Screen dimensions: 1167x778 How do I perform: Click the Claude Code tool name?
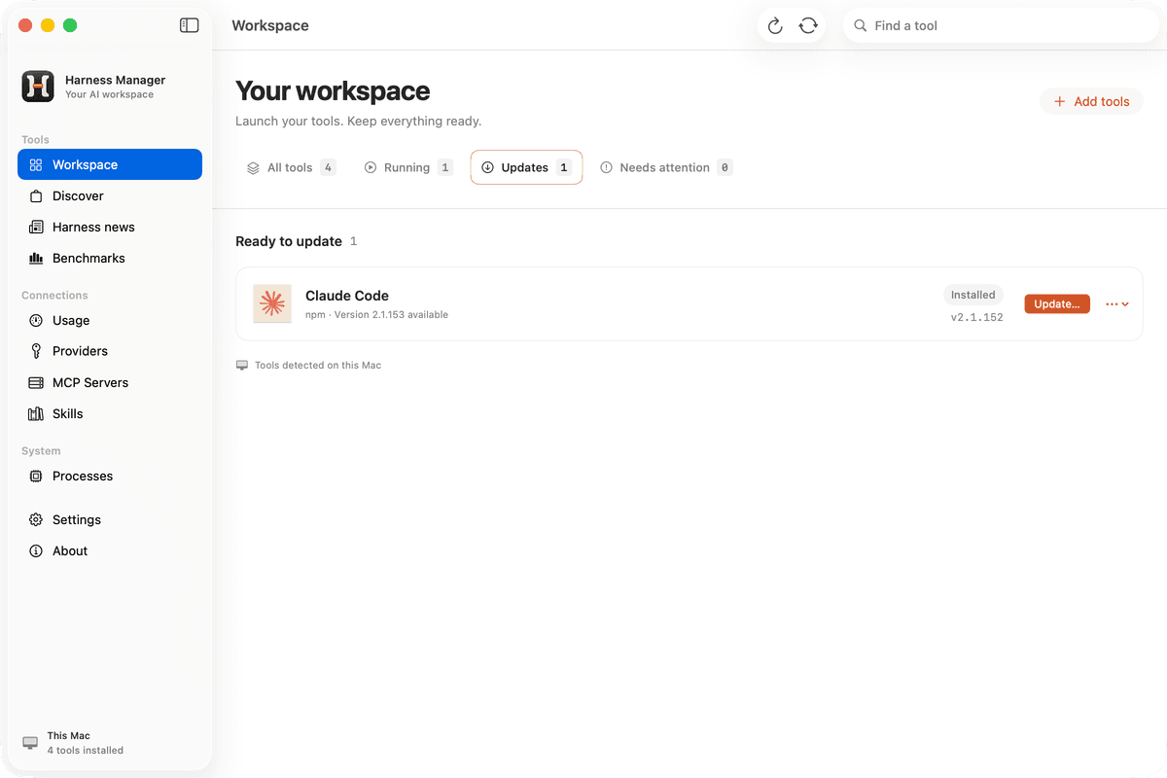(x=347, y=296)
